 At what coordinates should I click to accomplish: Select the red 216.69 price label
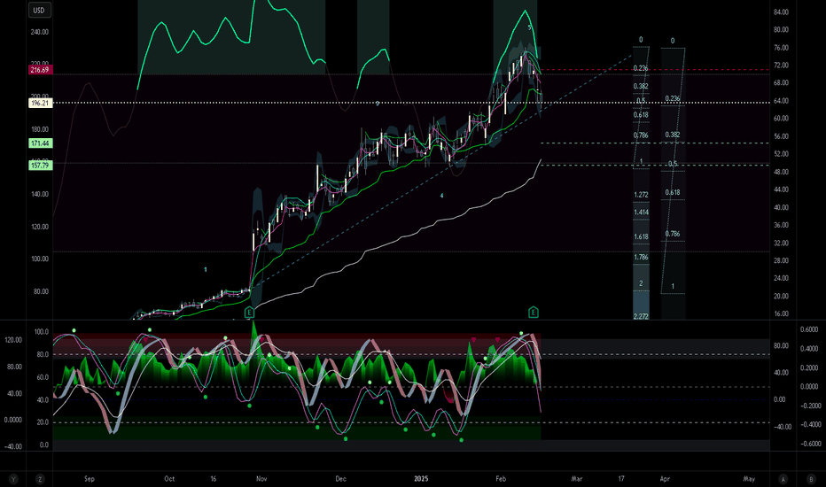(x=40, y=69)
